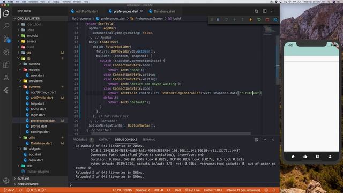343x193 pixels.
Task: Open the Manage gear at activity bar bottom
Action: pos(6,181)
